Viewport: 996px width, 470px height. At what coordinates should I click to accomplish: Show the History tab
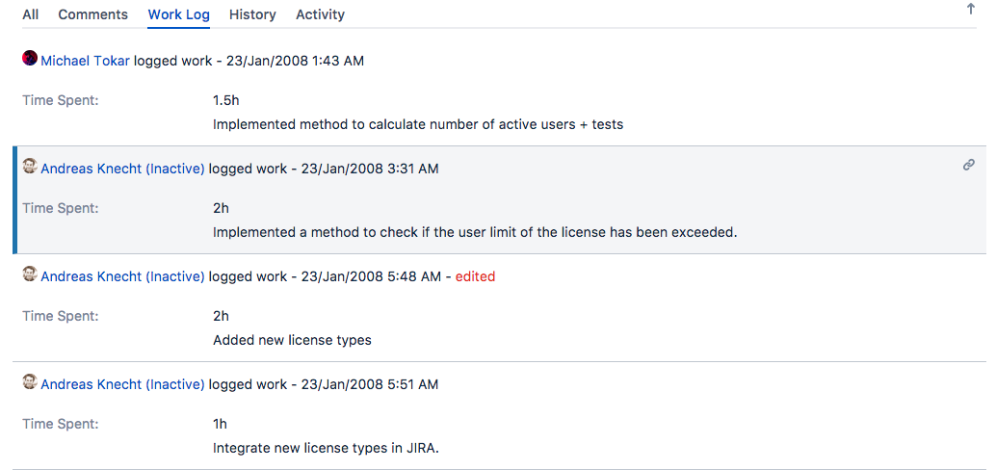click(x=252, y=14)
